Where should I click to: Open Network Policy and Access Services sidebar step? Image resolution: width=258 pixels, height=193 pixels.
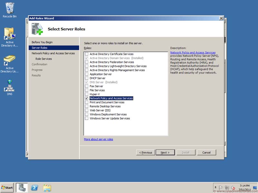point(53,53)
